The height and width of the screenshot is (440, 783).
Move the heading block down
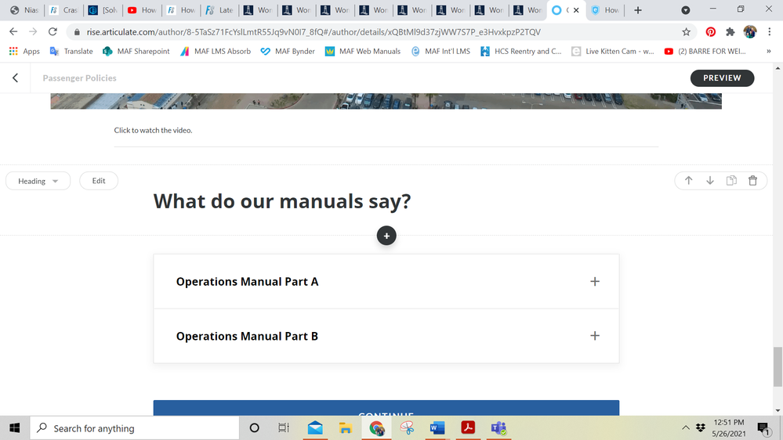coord(709,181)
